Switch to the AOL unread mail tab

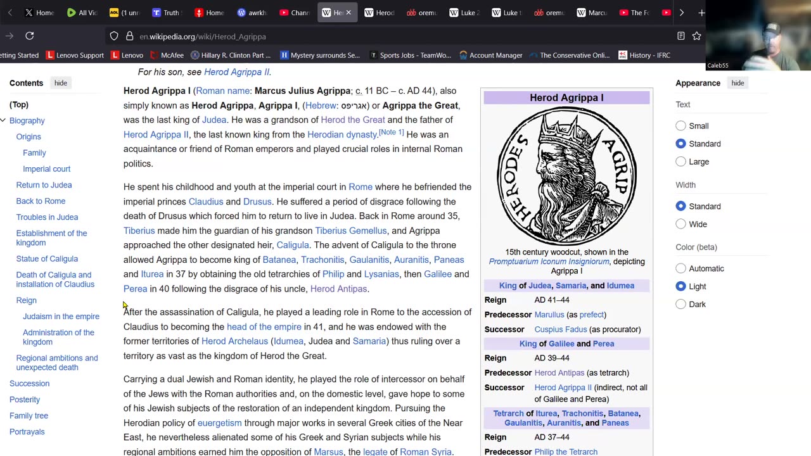pyautogui.click(x=124, y=13)
